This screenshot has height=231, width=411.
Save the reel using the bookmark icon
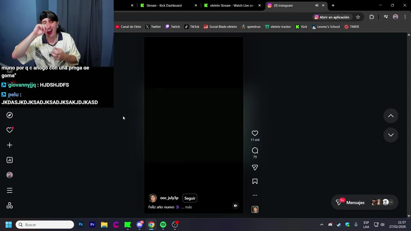[x=255, y=182]
